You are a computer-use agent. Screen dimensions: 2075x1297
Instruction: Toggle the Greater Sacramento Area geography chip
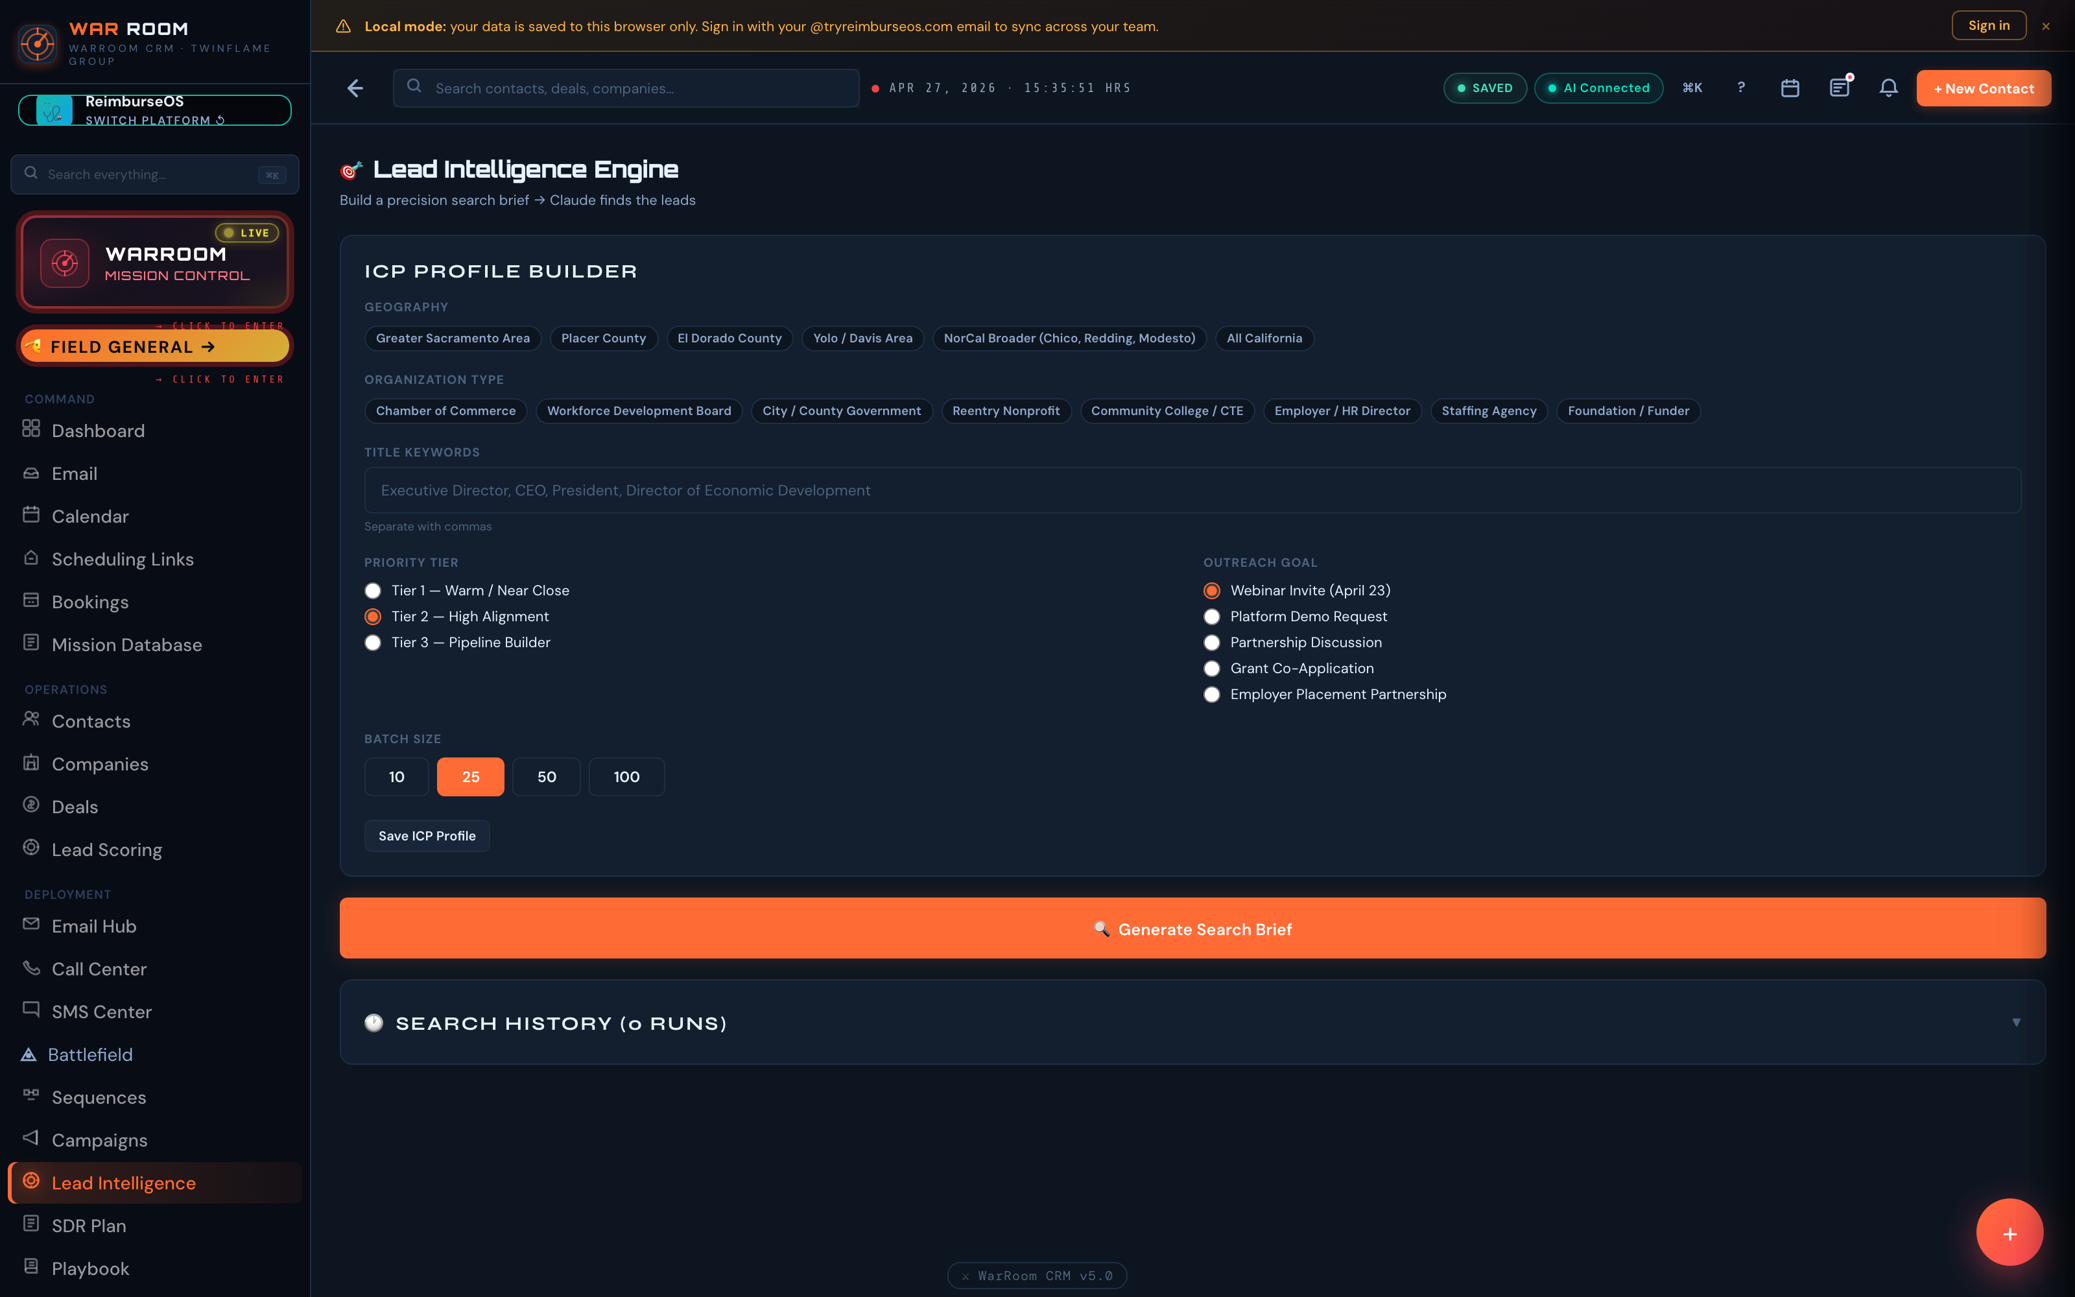pos(453,339)
